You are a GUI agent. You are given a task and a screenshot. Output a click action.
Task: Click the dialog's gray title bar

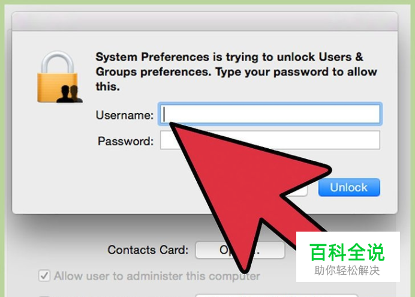205,22
